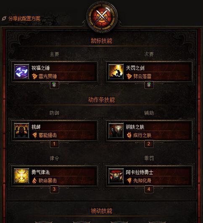Click hotkey slot number 1

pos(54,144)
